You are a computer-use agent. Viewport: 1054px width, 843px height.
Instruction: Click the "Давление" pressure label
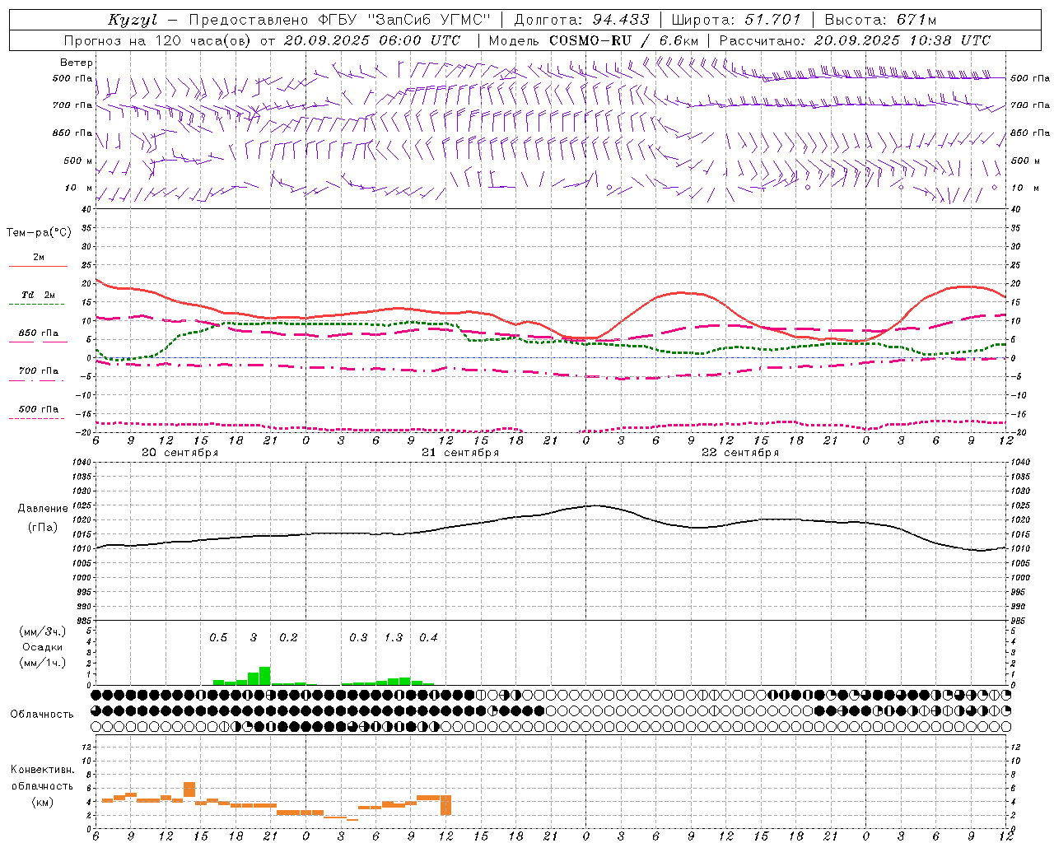[43, 509]
